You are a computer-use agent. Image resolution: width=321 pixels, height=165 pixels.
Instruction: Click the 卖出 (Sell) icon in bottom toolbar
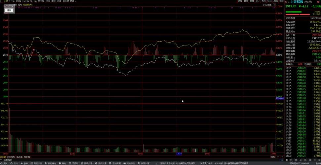pyautogui.click(x=14, y=163)
